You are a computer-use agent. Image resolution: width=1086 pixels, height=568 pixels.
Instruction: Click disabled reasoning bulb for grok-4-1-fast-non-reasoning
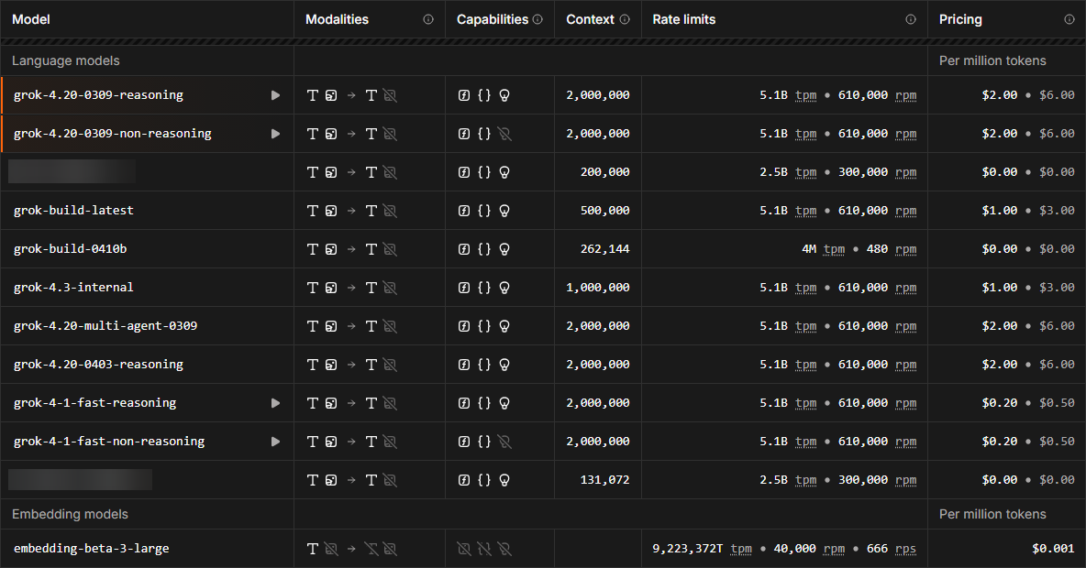(x=504, y=442)
